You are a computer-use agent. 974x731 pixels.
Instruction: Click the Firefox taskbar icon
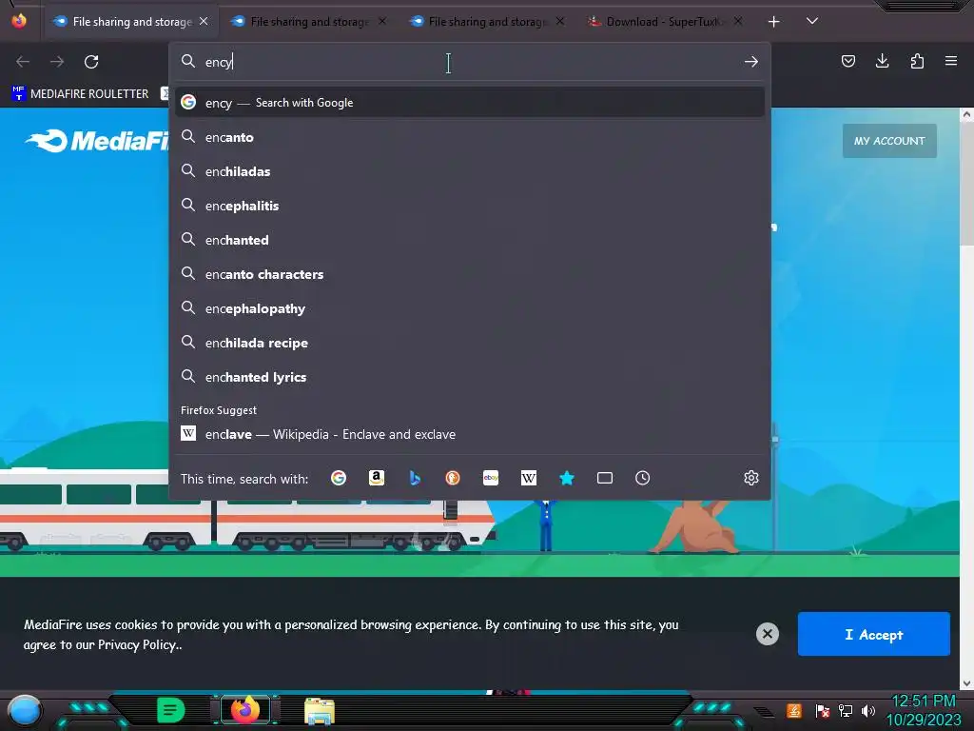pyautogui.click(x=244, y=710)
